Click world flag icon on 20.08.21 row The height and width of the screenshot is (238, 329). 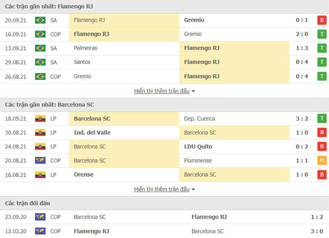pos(40,160)
